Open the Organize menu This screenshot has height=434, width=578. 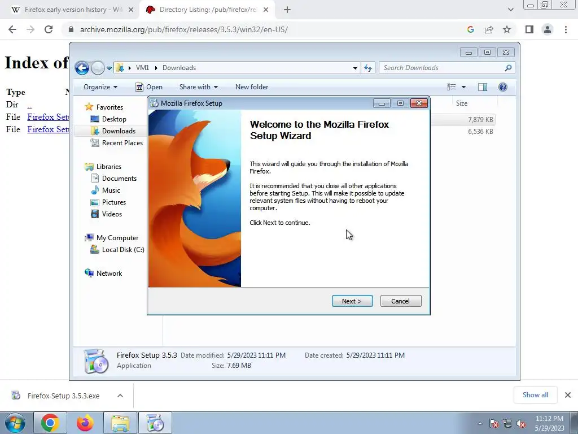pos(100,87)
